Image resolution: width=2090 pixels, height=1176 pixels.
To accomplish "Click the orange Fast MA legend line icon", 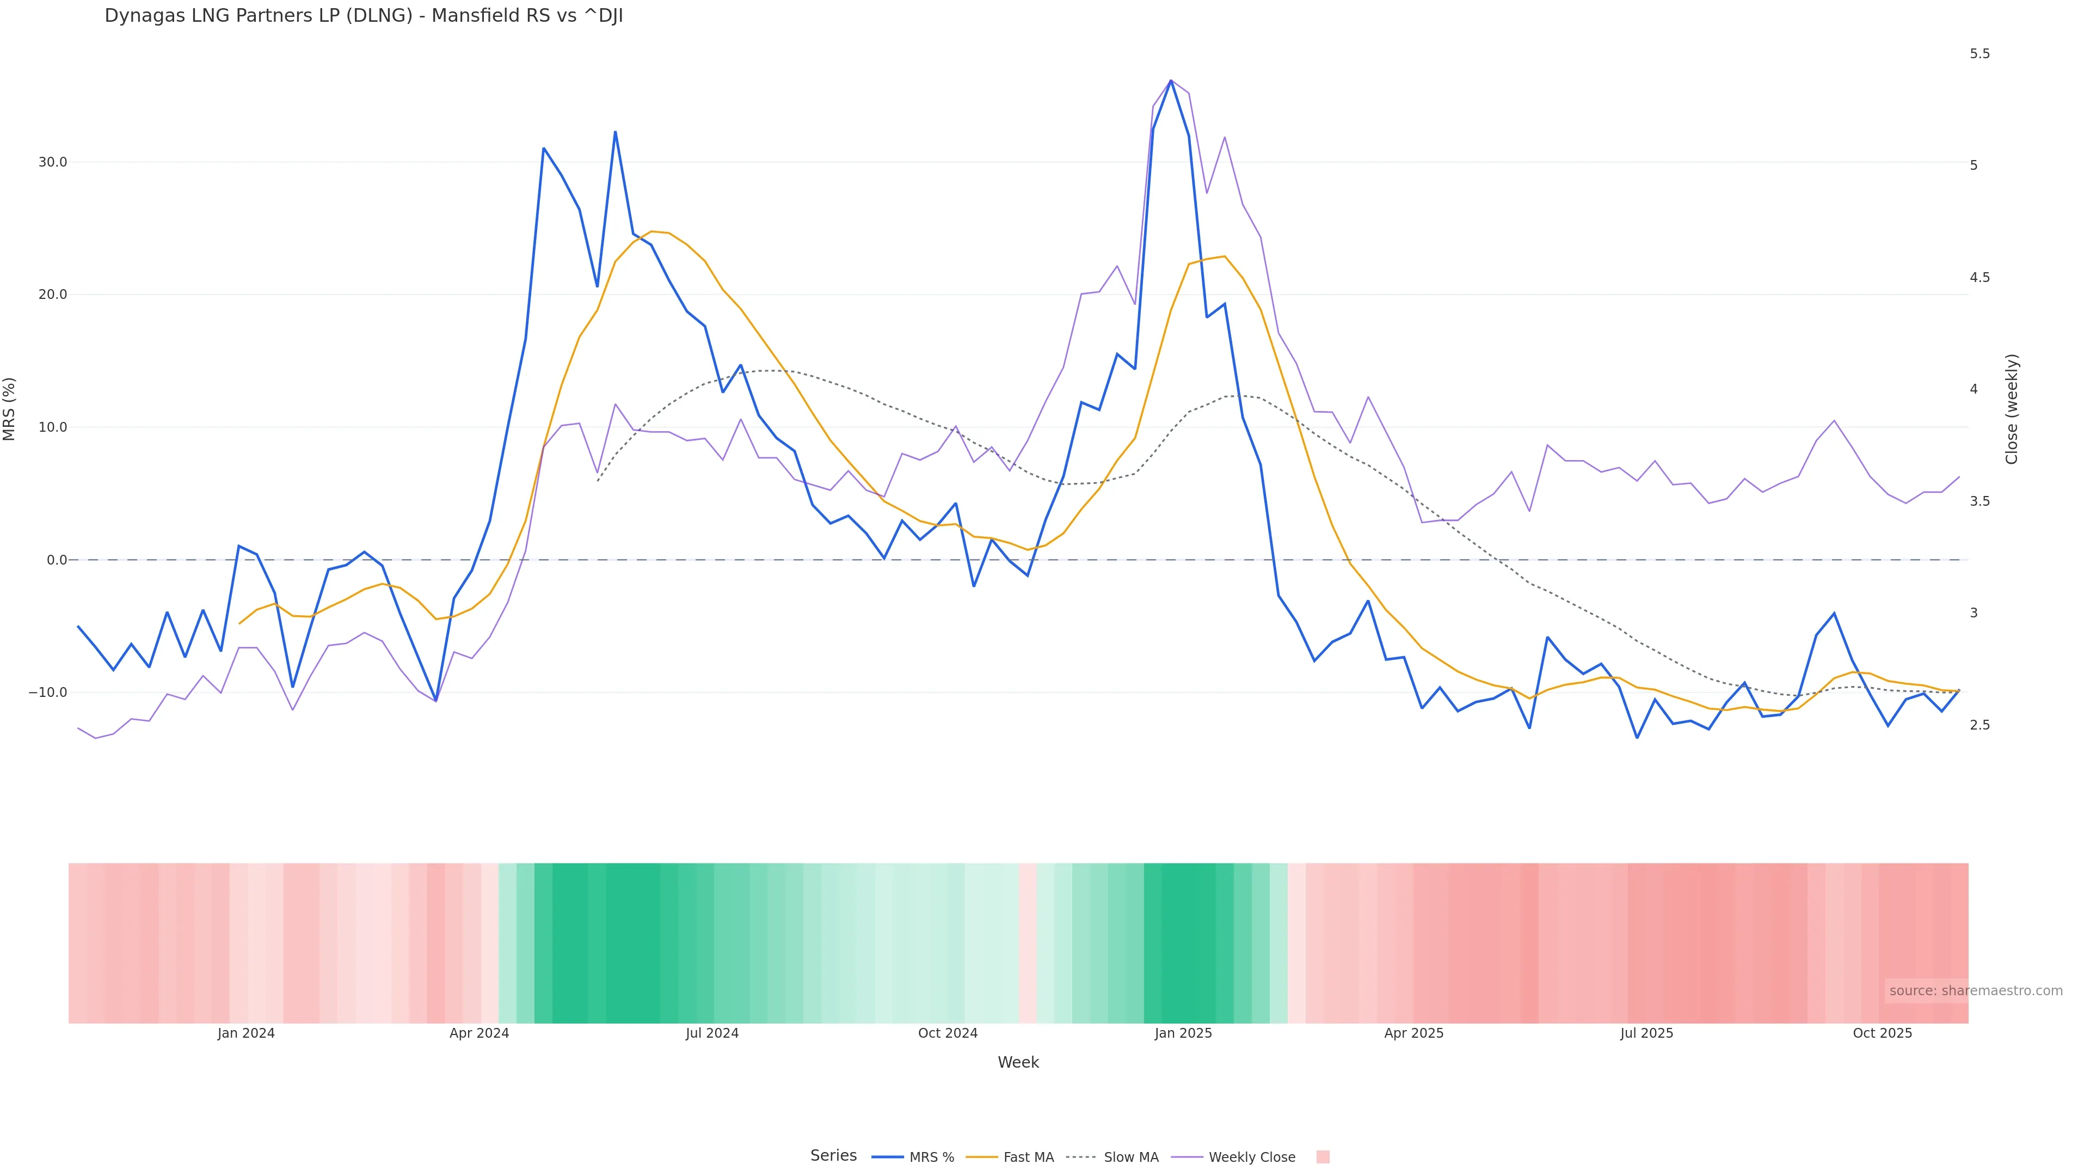I will [x=982, y=1157].
